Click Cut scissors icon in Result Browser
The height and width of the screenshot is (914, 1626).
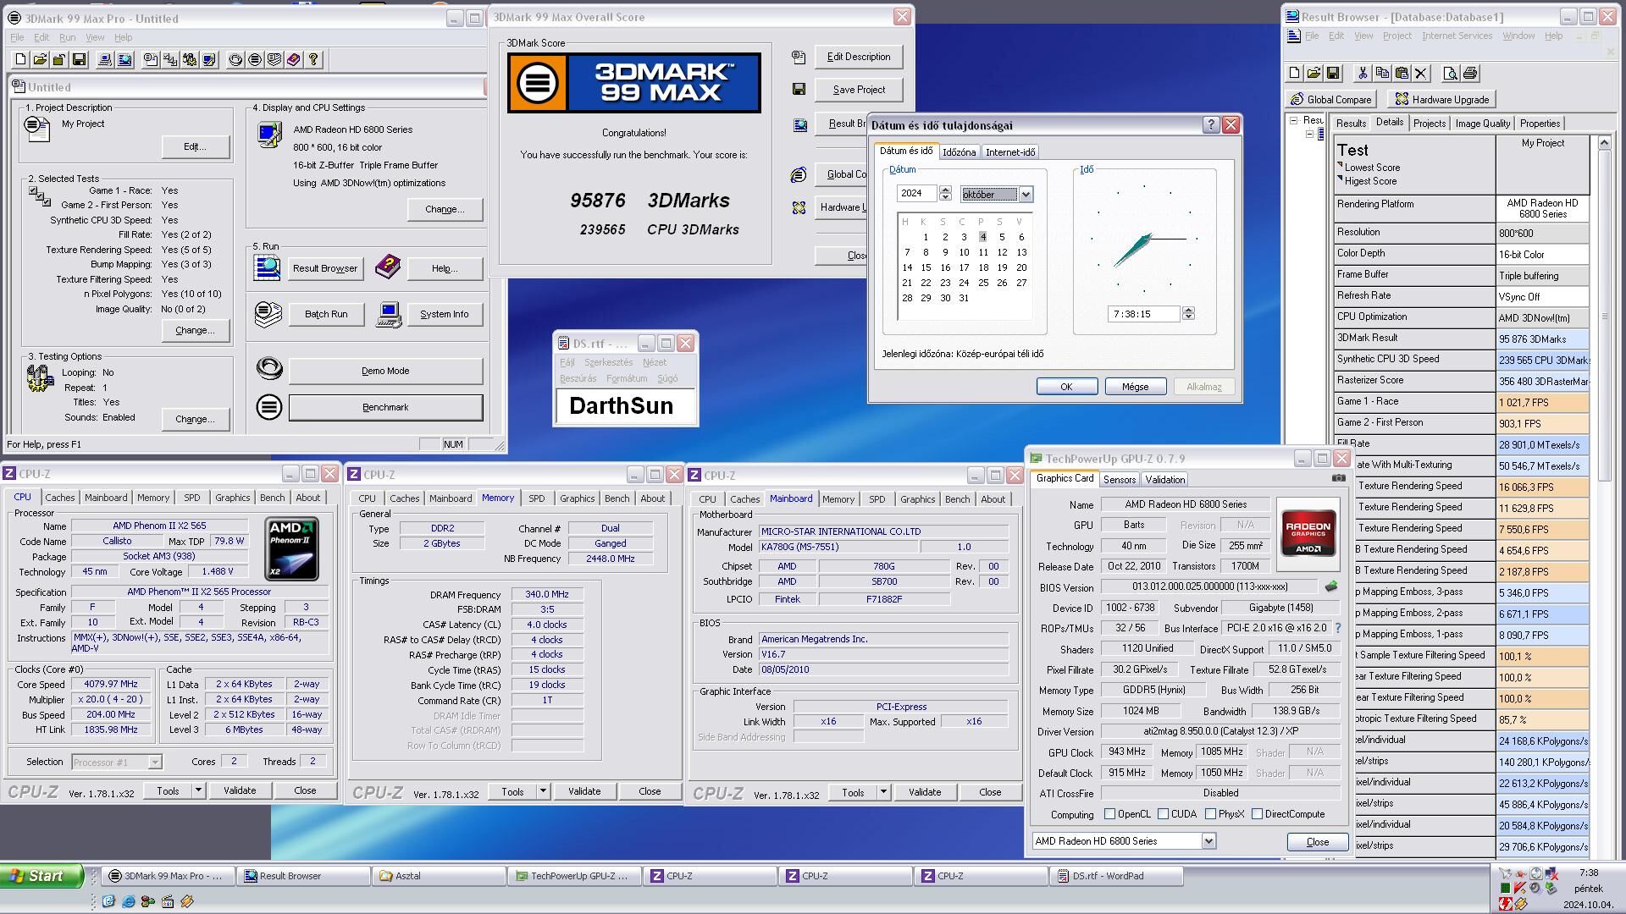[x=1363, y=74]
